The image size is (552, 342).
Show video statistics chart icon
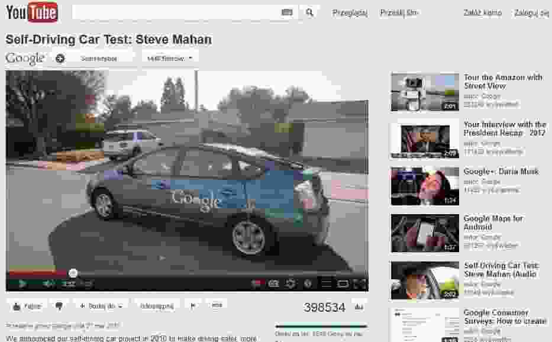(x=359, y=307)
